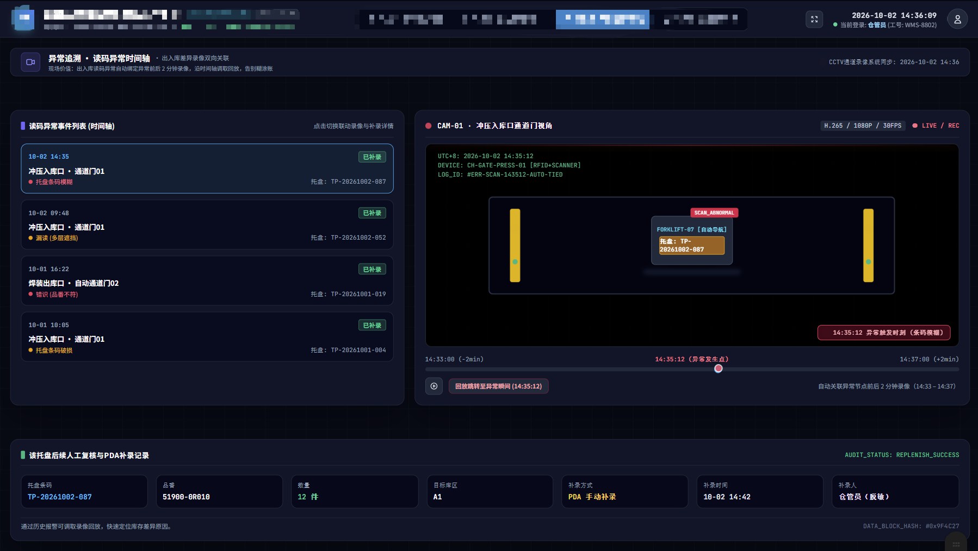Image resolution: width=978 pixels, height=551 pixels.
Task: Click the 错识 (品番不符) reason label
Action: click(x=57, y=295)
